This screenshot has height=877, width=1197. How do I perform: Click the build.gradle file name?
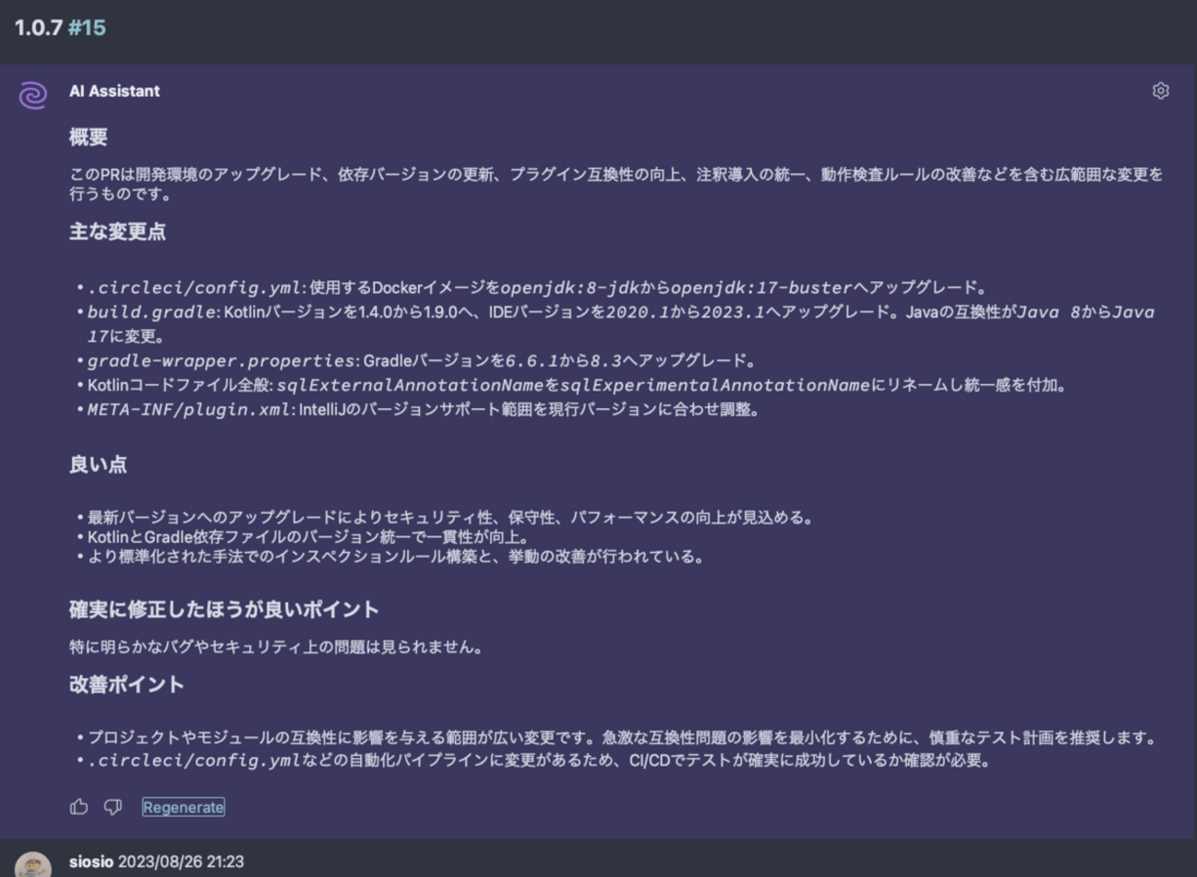pos(152,312)
